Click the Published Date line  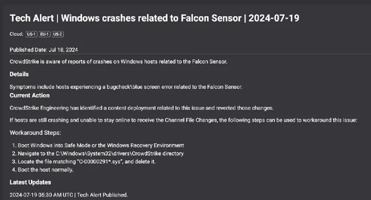44,50
